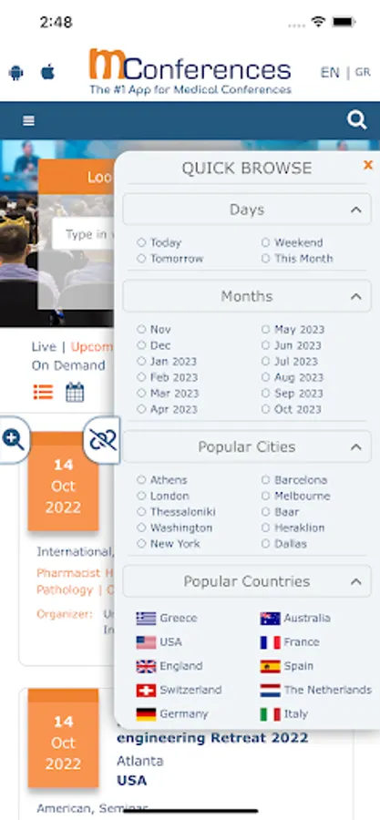Open the On Demand tab
Viewport: 380px width, 820px height.
(x=68, y=365)
